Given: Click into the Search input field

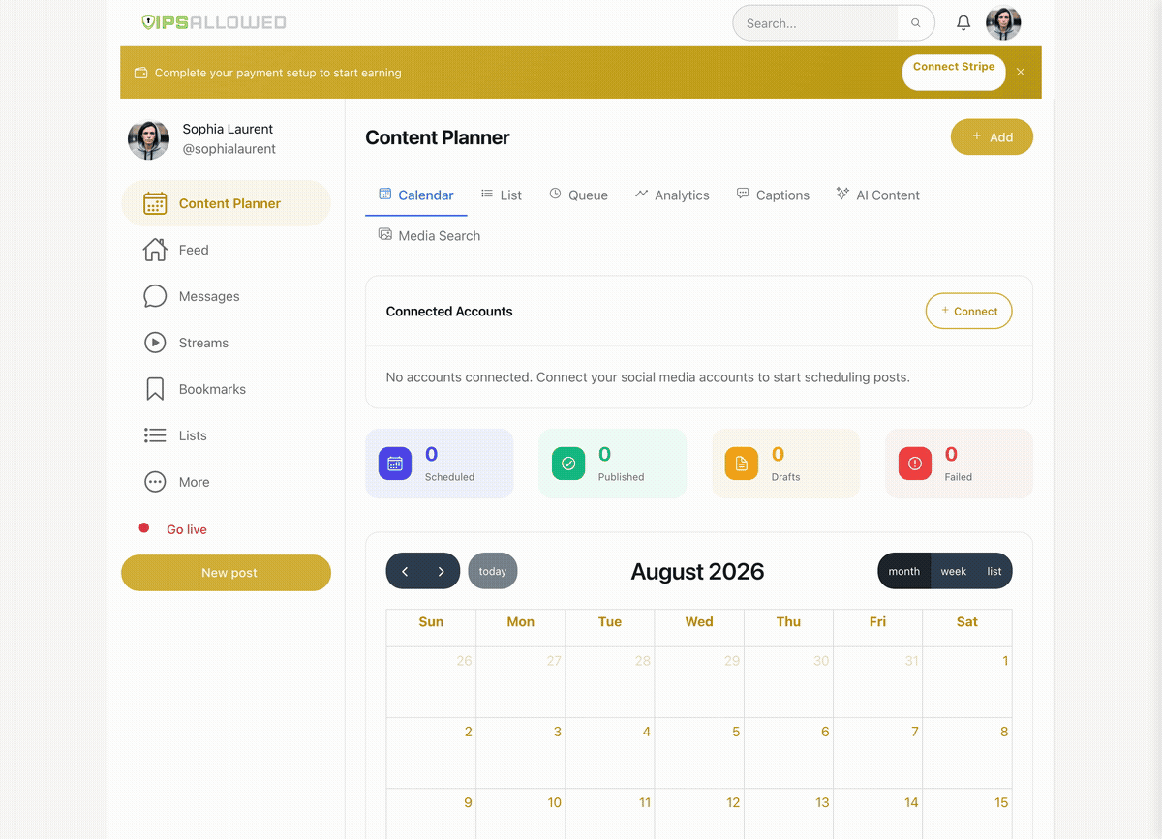Looking at the screenshot, I should click(815, 23).
